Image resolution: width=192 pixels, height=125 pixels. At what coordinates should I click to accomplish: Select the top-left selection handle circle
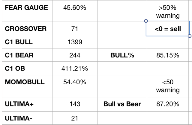[x=146, y=21]
